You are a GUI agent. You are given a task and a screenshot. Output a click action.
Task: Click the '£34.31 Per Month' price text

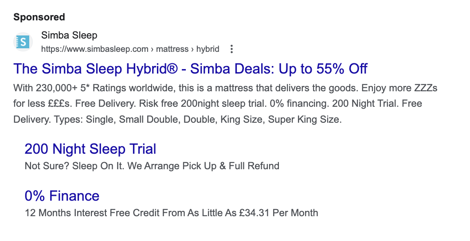point(278,213)
